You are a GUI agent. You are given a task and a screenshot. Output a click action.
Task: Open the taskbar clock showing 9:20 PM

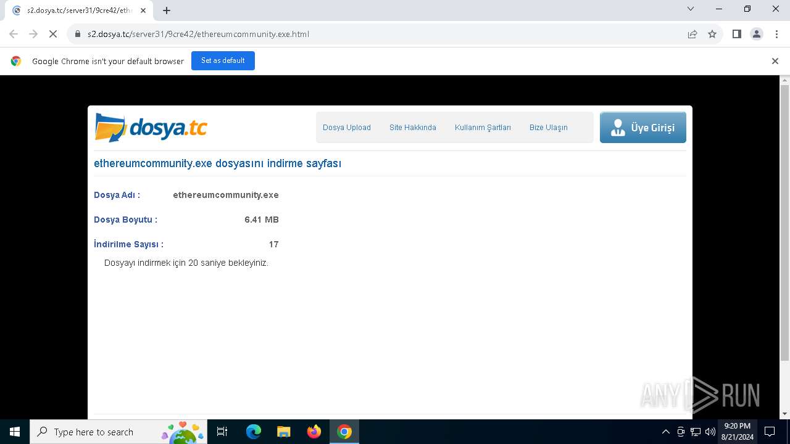point(737,432)
